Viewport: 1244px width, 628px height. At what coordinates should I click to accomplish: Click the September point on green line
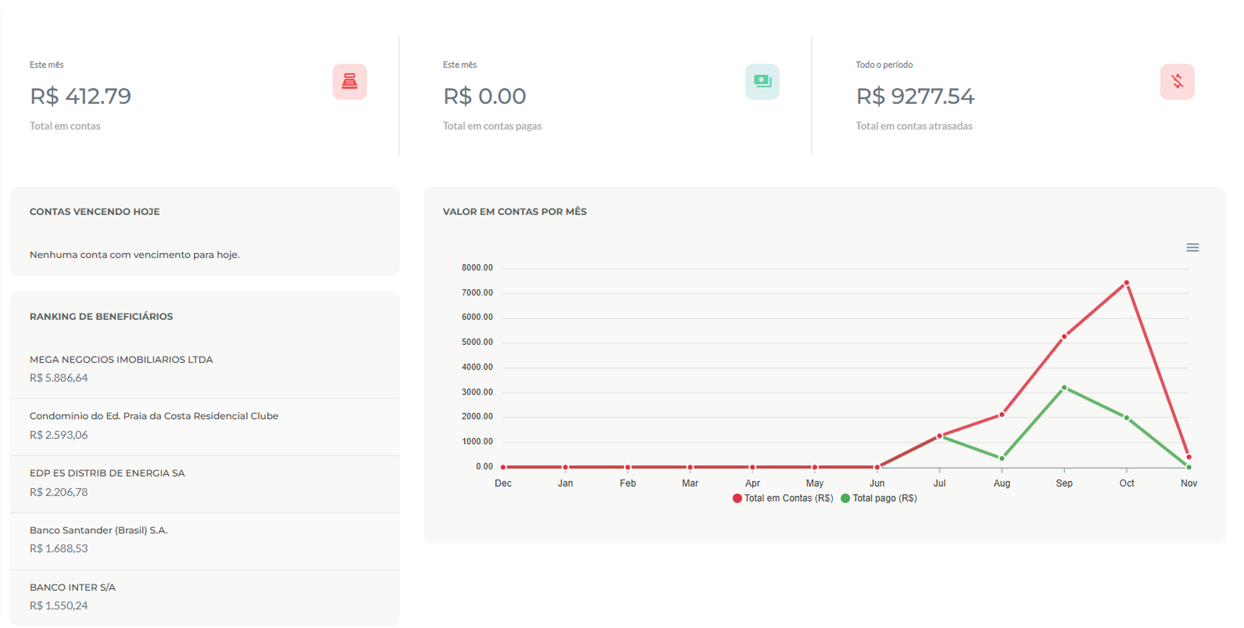(x=1064, y=388)
